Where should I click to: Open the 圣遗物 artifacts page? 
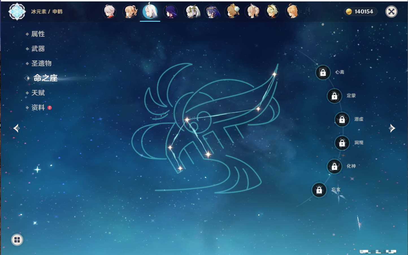pos(41,63)
